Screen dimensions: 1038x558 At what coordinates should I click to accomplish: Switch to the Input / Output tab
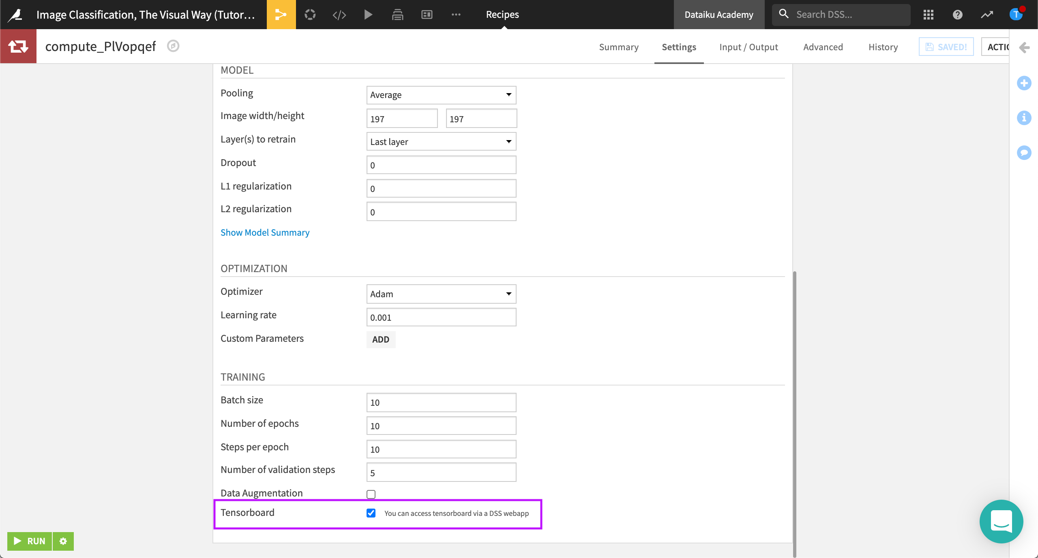(748, 47)
